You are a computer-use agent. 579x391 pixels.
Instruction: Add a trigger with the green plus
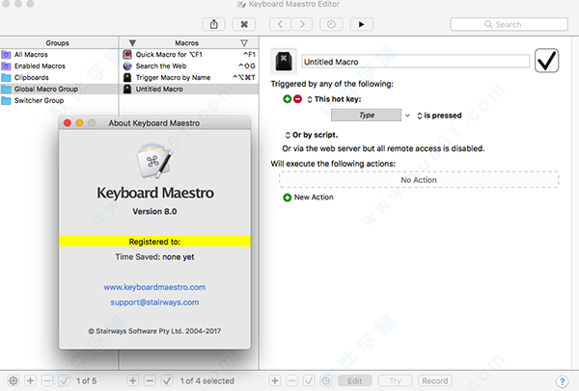tap(287, 99)
